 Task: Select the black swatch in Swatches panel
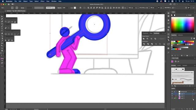pyautogui.click(x=176, y=42)
